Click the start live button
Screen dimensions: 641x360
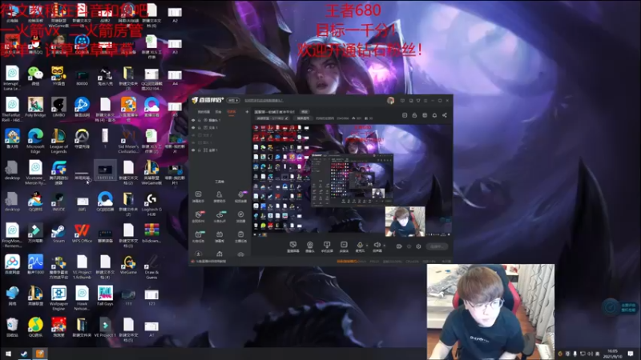pyautogui.click(x=437, y=246)
